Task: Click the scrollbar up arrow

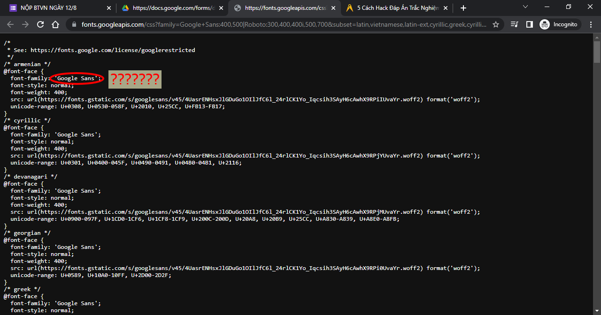Action: click(x=597, y=37)
